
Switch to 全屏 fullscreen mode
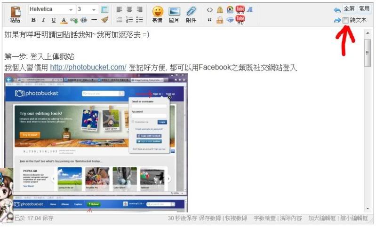tap(349, 9)
